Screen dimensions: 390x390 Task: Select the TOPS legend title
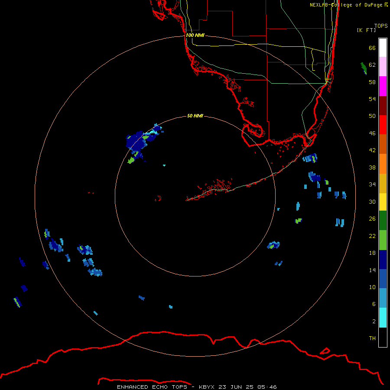(381, 26)
